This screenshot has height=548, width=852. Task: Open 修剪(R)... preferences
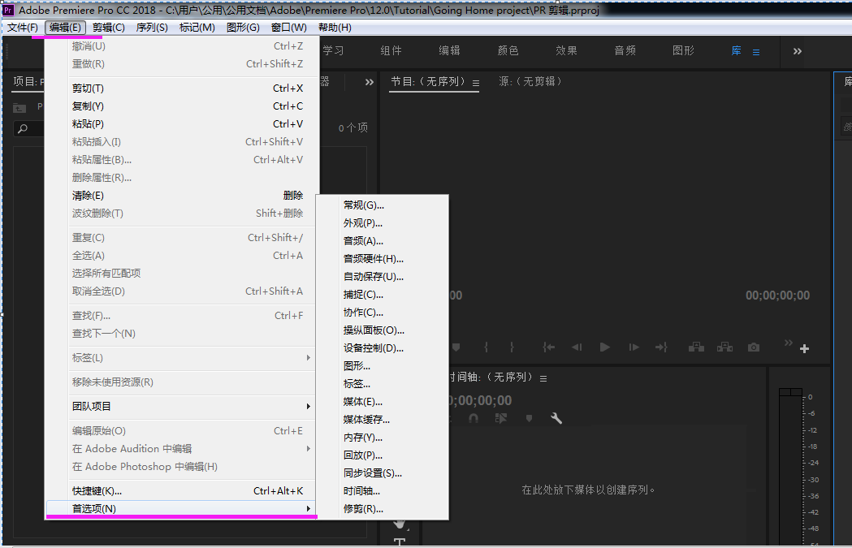point(383,509)
